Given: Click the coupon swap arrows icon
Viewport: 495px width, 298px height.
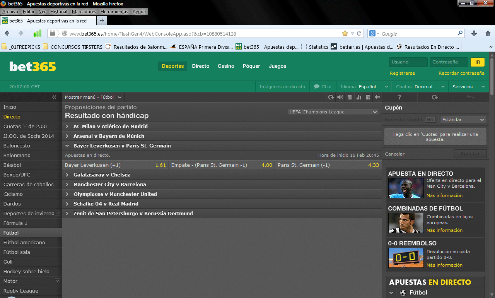Looking at the screenshot, I should 470,98.
